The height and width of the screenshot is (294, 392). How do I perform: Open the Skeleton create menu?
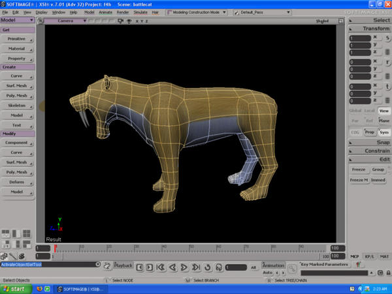point(18,106)
